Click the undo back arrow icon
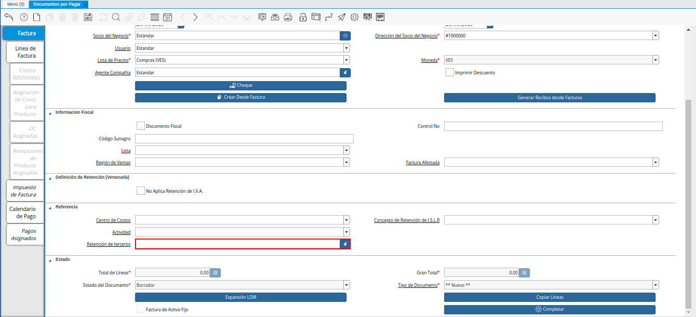 tap(8, 17)
